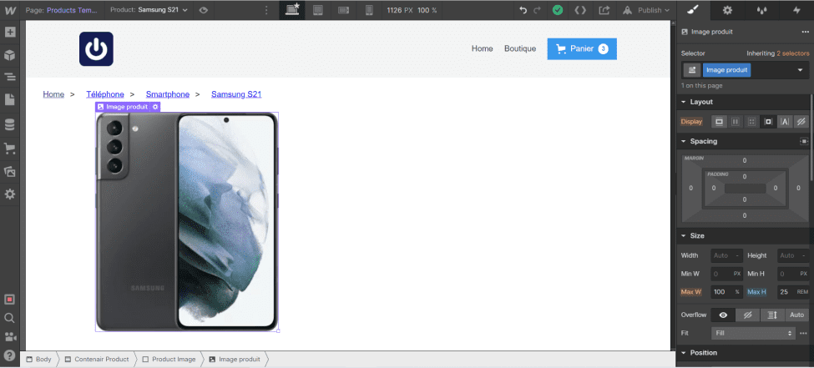Select Contenair Product in breadcrumb

pos(97,359)
